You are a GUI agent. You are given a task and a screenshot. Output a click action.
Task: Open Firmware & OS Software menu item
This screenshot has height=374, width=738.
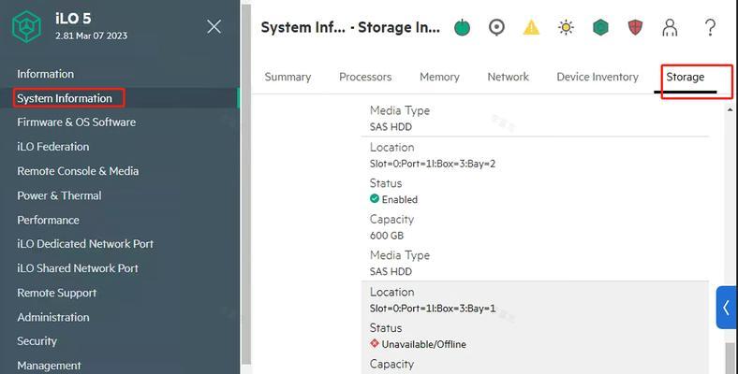tap(76, 122)
